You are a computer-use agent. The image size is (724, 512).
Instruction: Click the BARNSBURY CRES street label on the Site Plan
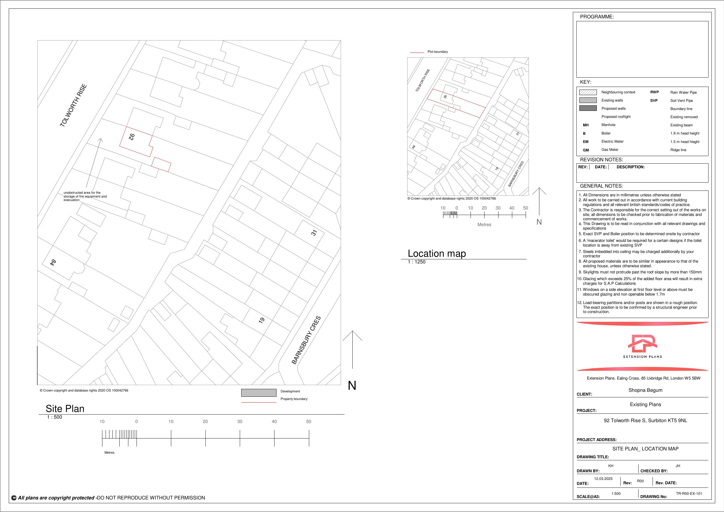click(x=306, y=340)
